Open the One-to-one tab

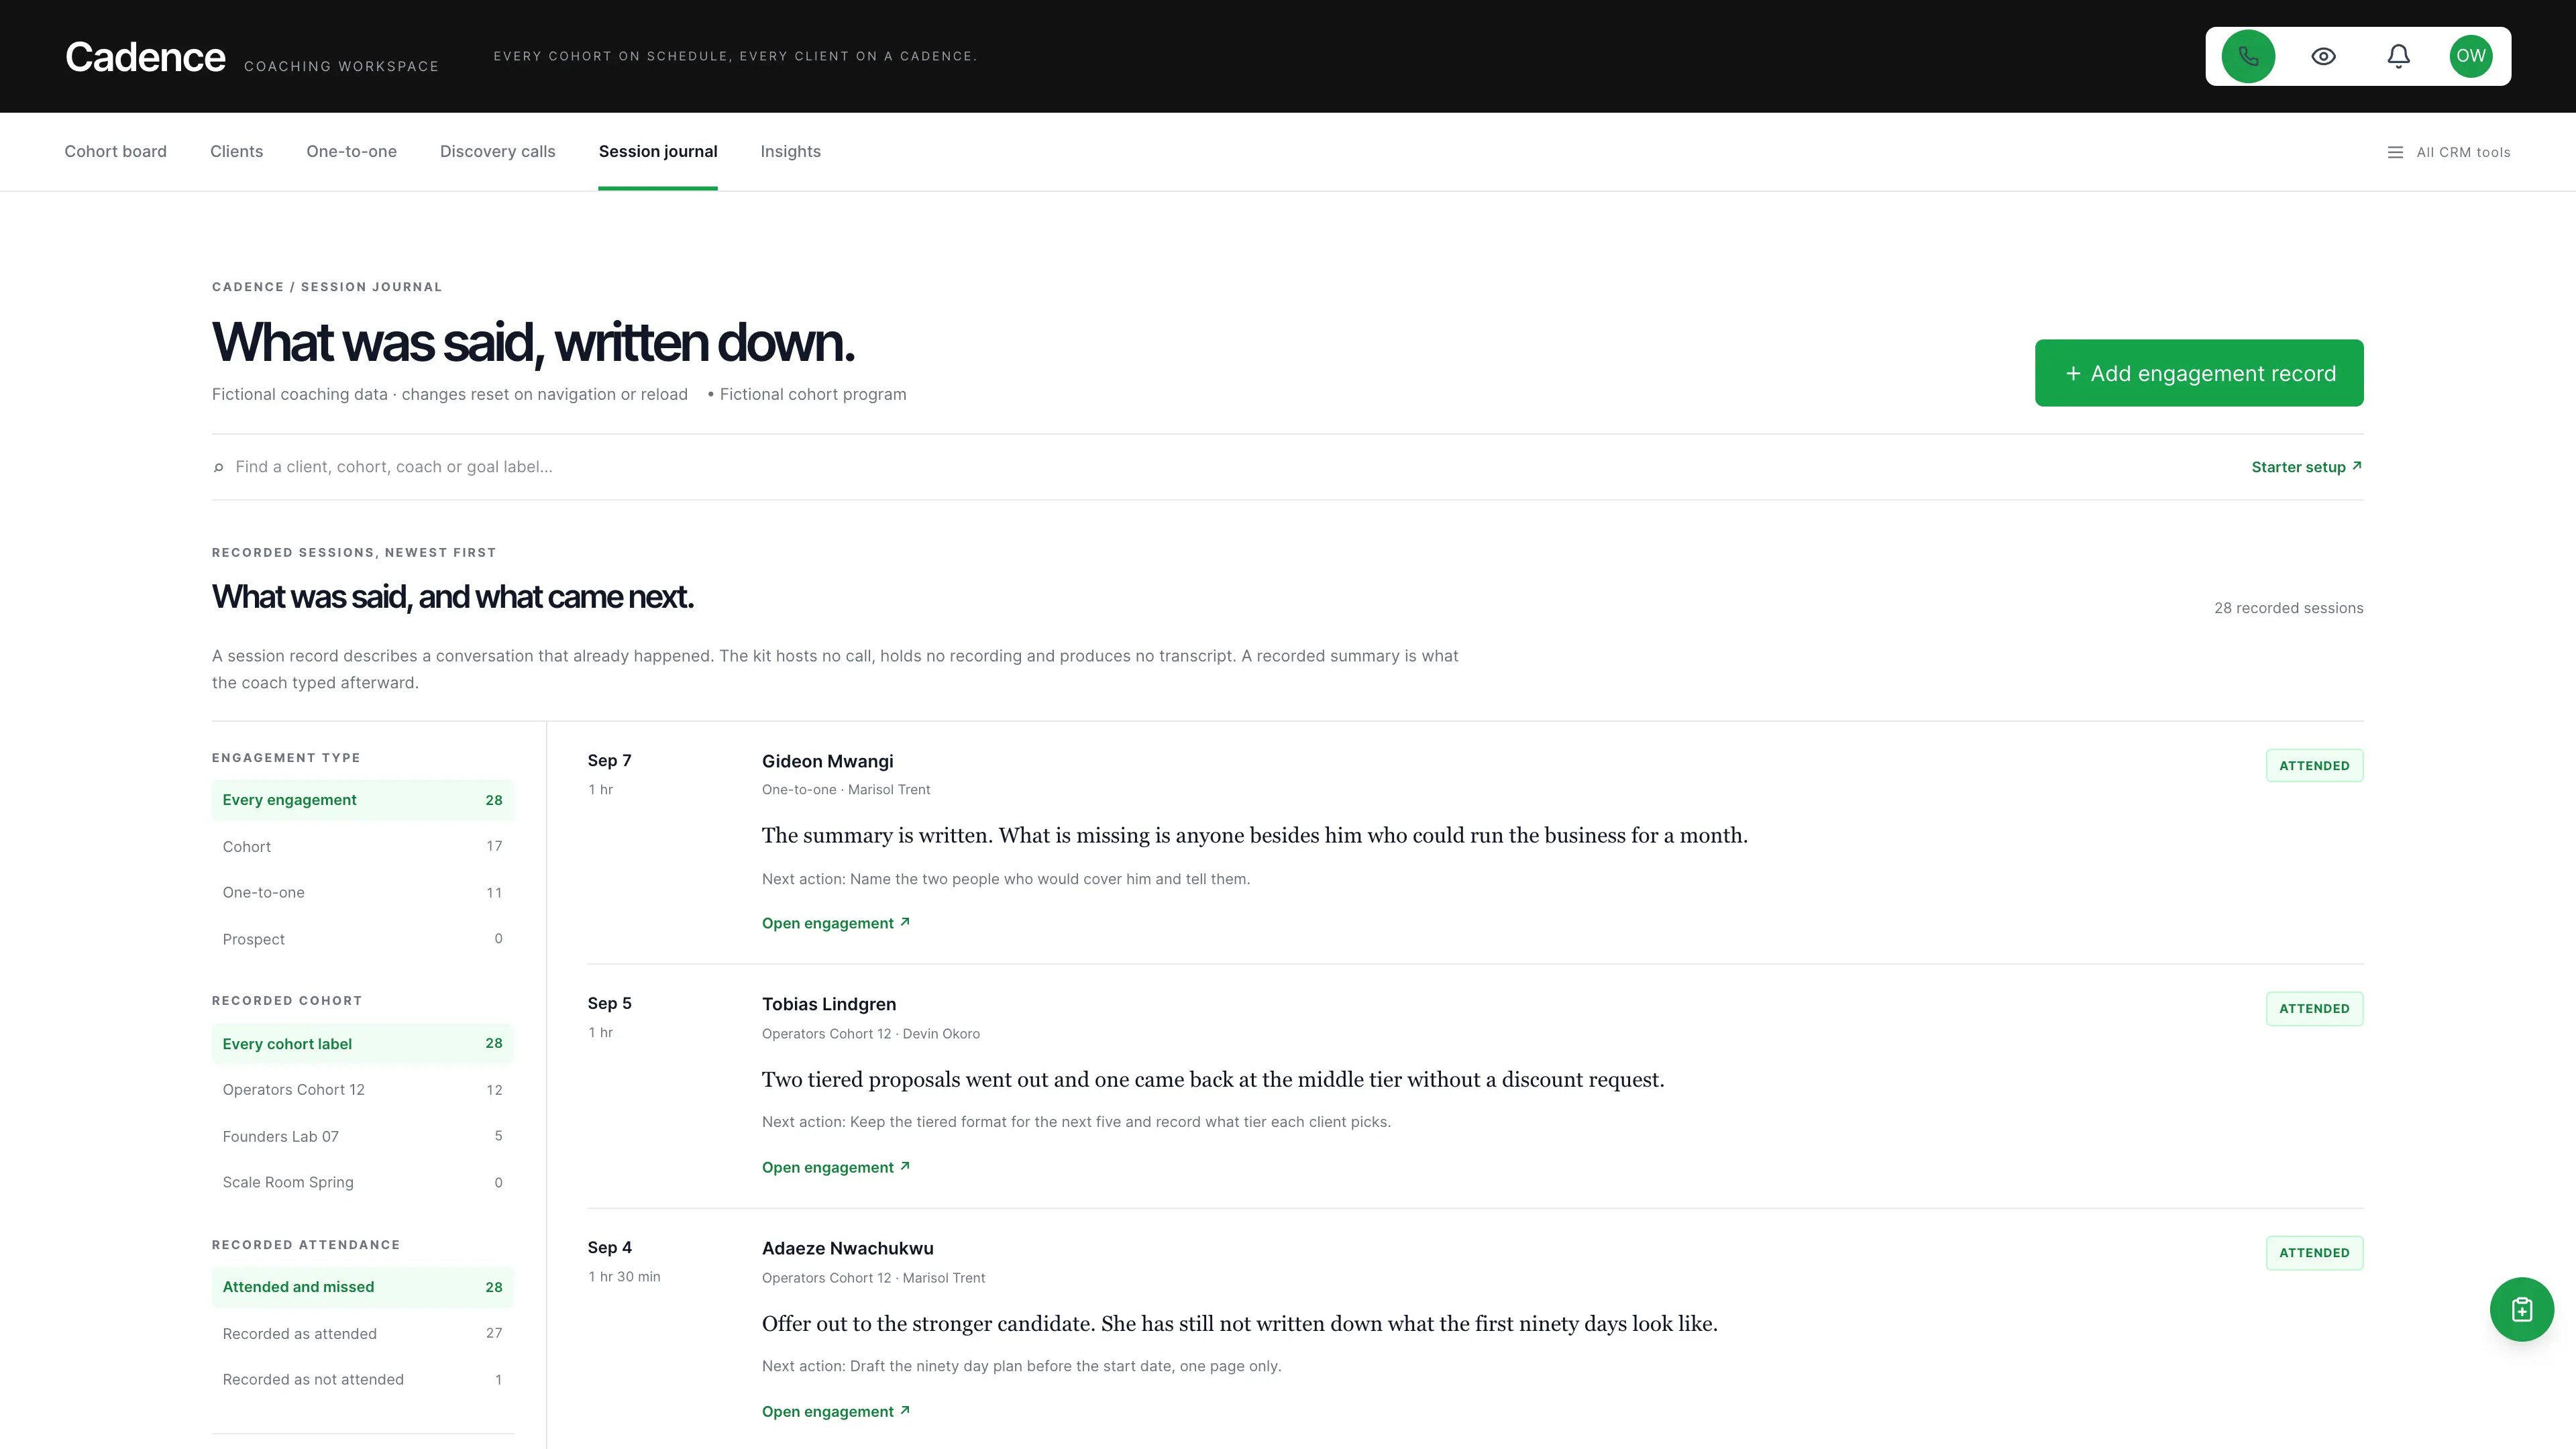pyautogui.click(x=351, y=151)
